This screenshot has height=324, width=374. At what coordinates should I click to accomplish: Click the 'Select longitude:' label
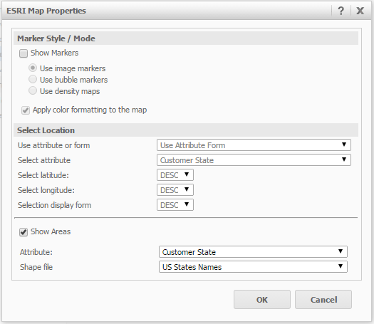click(46, 190)
